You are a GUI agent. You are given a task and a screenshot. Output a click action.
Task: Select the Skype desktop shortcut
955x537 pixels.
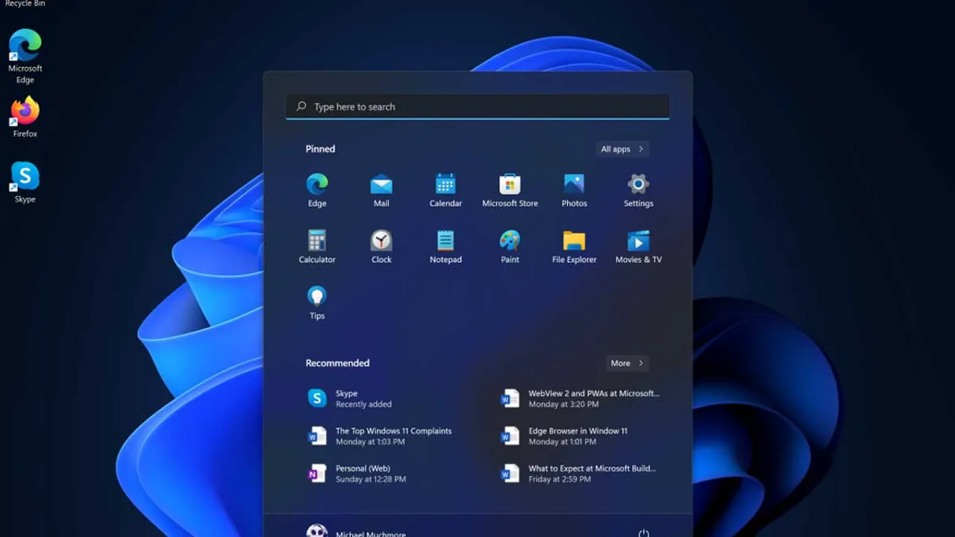pos(25,183)
